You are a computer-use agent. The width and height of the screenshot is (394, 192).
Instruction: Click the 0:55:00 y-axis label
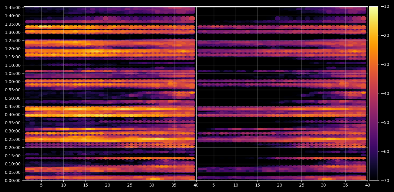coord(13,90)
